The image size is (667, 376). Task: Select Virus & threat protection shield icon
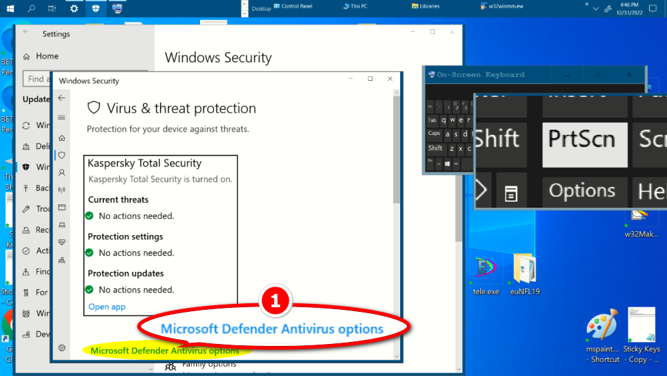point(61,156)
